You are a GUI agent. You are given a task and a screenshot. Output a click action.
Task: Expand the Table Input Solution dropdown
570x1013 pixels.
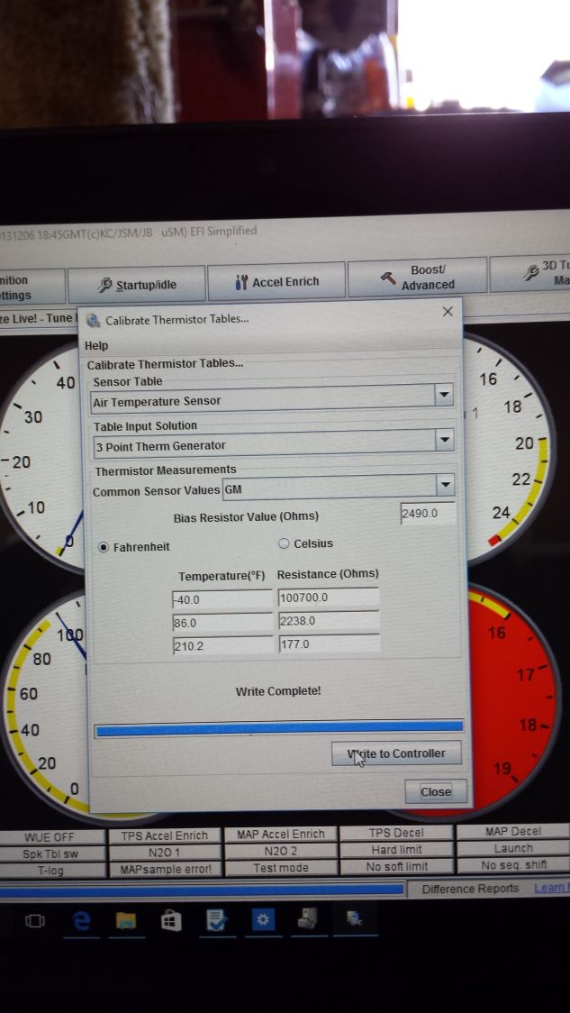click(444, 440)
